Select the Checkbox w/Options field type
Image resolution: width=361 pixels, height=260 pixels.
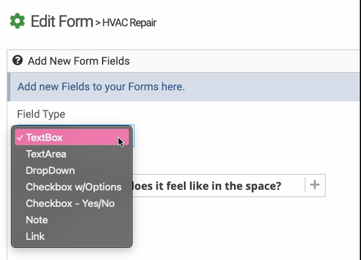coord(71,187)
